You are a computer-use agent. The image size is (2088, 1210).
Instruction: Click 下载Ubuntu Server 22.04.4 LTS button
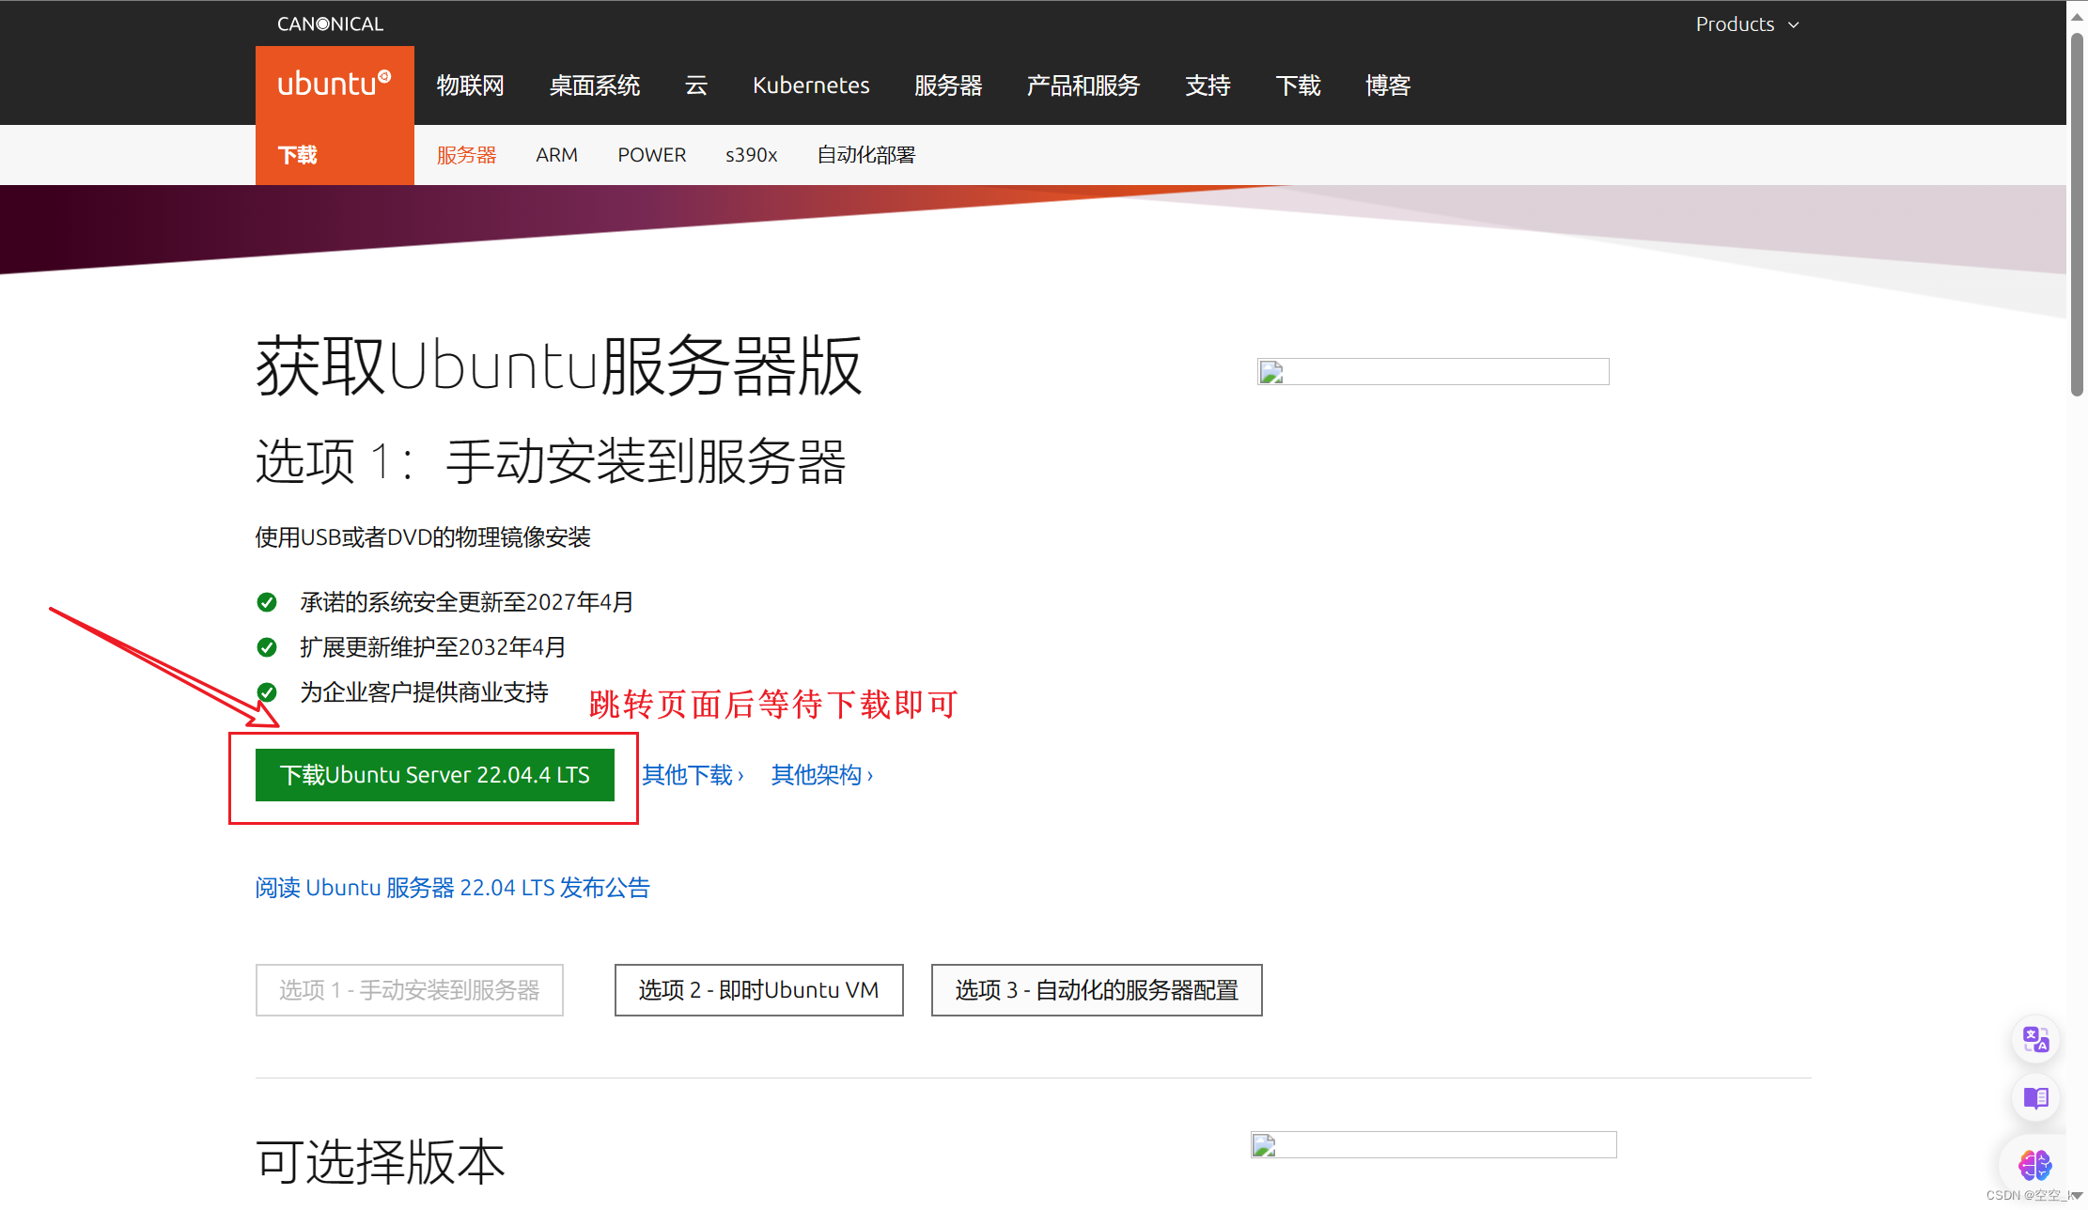coord(435,775)
